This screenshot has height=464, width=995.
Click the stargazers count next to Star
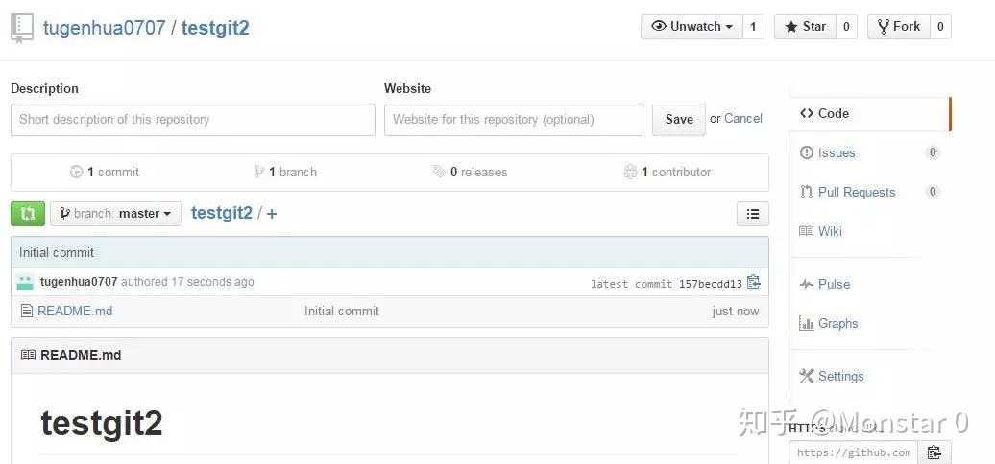tap(846, 27)
